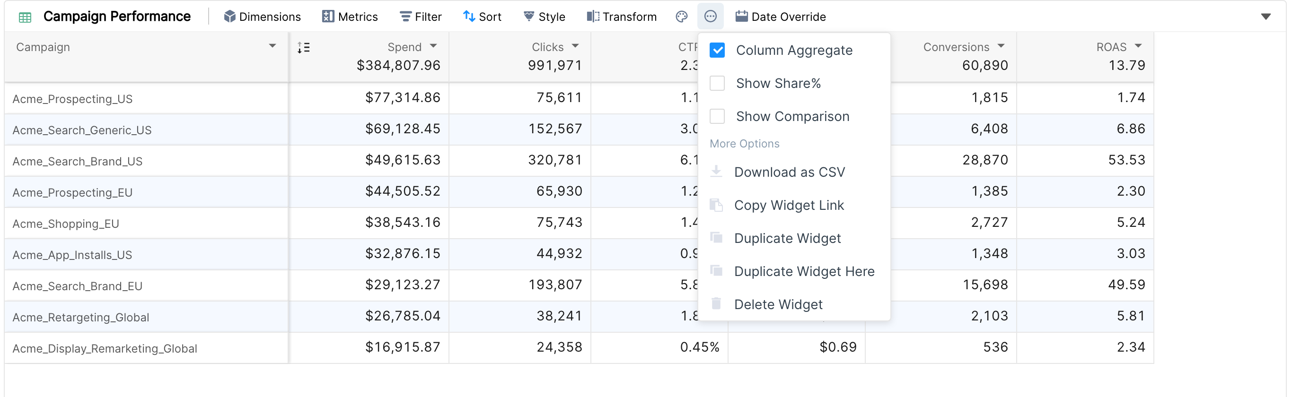Click the ROAS value 53.53

click(1126, 160)
